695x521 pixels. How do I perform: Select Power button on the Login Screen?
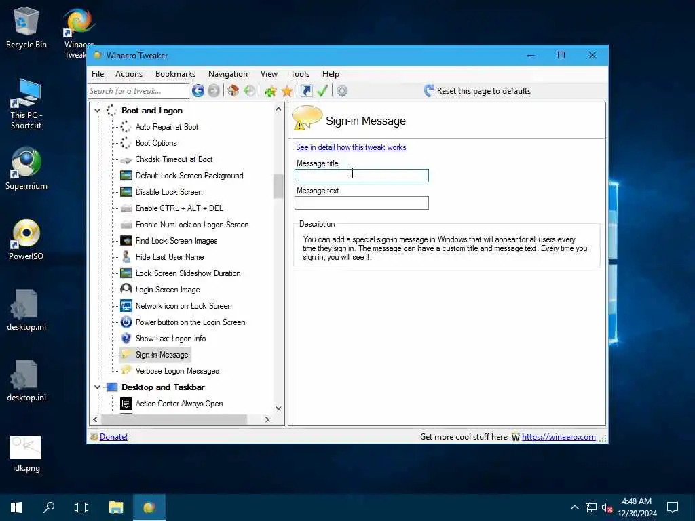coord(190,322)
